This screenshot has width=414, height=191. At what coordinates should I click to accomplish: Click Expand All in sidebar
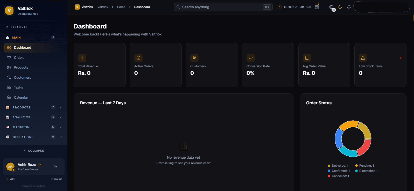click(x=18, y=27)
